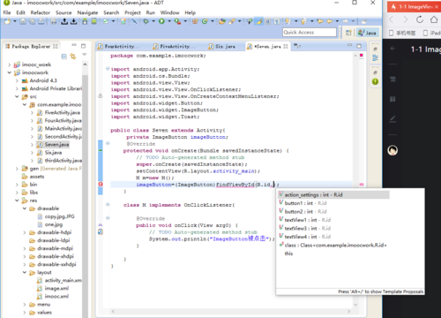The height and width of the screenshot is (318, 441).
Task: Click the user avatar in browser sidebar
Action: (392, 150)
